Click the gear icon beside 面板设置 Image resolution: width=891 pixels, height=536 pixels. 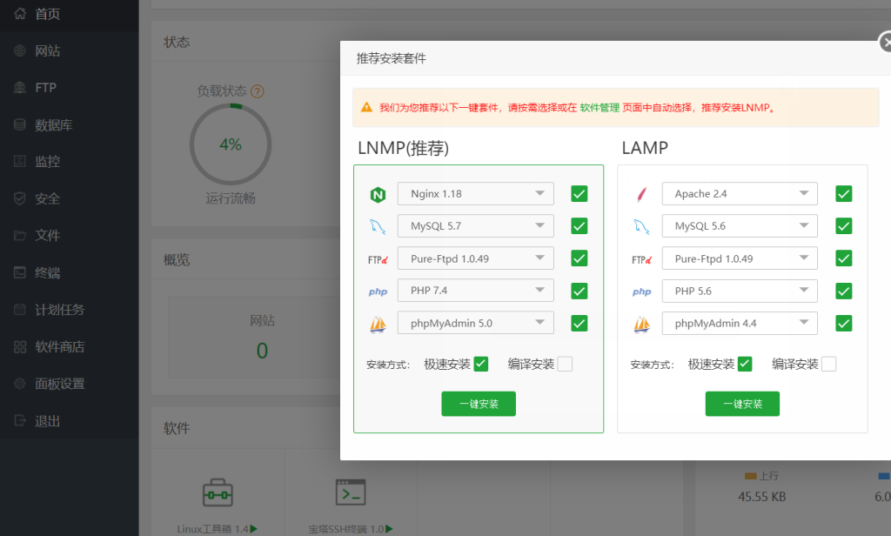tap(20, 384)
